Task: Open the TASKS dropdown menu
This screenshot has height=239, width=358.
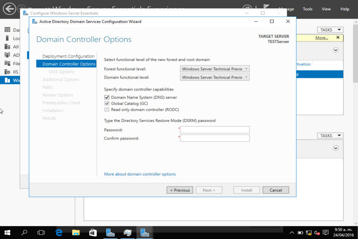Action: (x=330, y=29)
